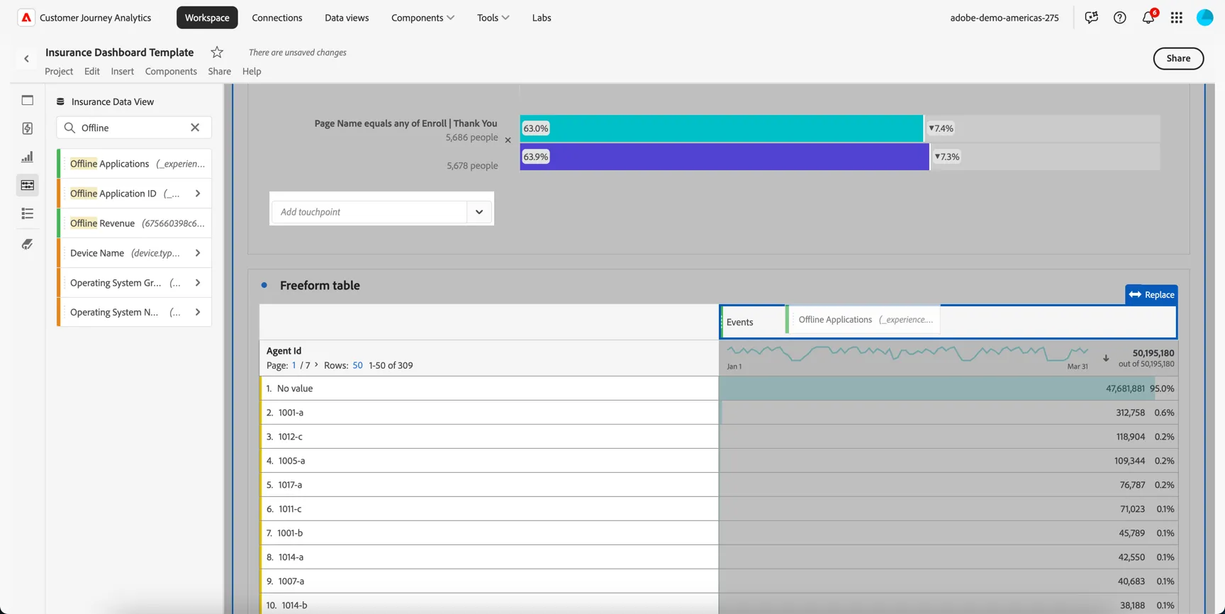Click the page number 1 link
The height and width of the screenshot is (614, 1225).
pos(293,365)
